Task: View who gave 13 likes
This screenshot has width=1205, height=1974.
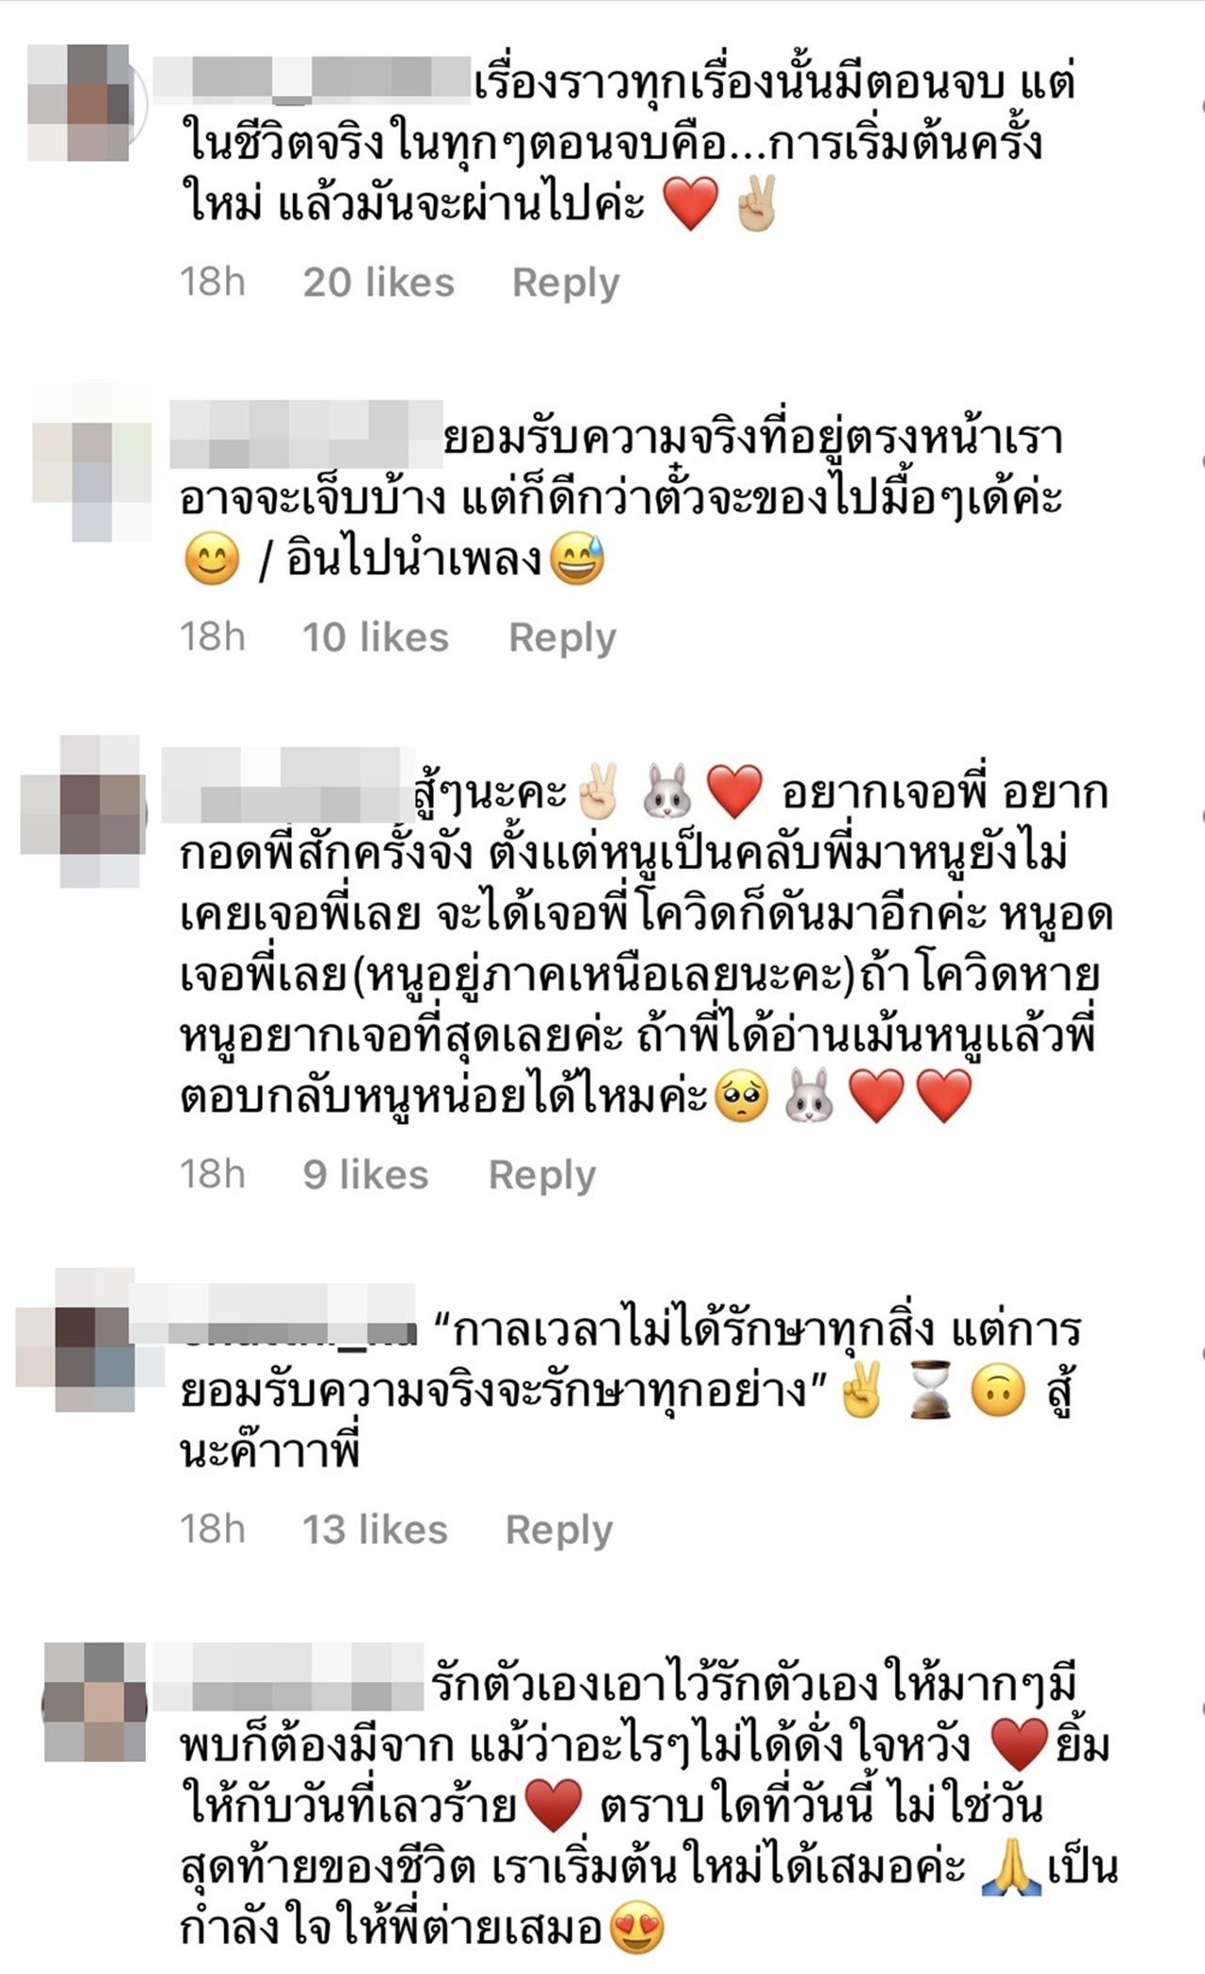Action: point(375,1530)
